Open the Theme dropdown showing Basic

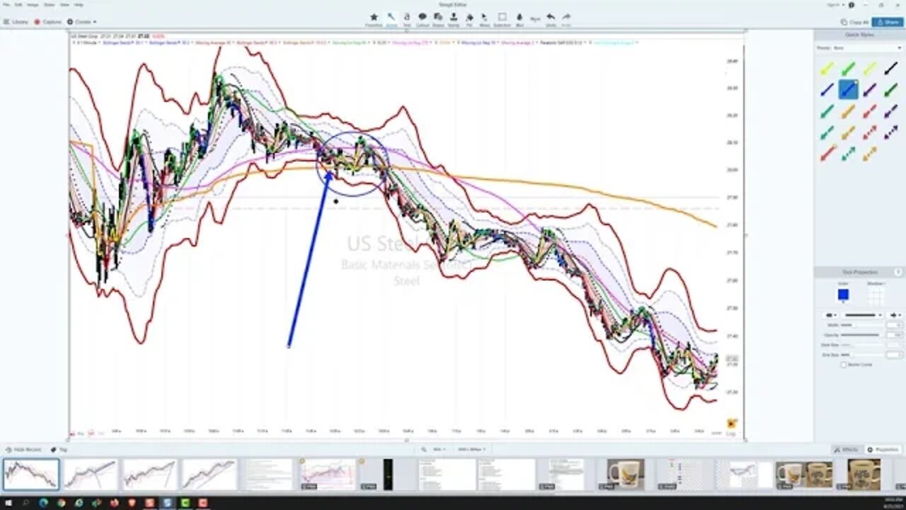pyautogui.click(x=868, y=48)
